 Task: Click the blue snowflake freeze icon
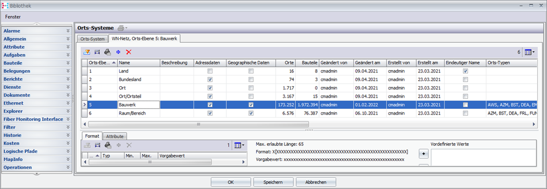118,52
